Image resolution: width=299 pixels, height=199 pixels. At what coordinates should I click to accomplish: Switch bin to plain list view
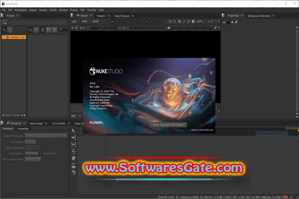tap(54, 30)
